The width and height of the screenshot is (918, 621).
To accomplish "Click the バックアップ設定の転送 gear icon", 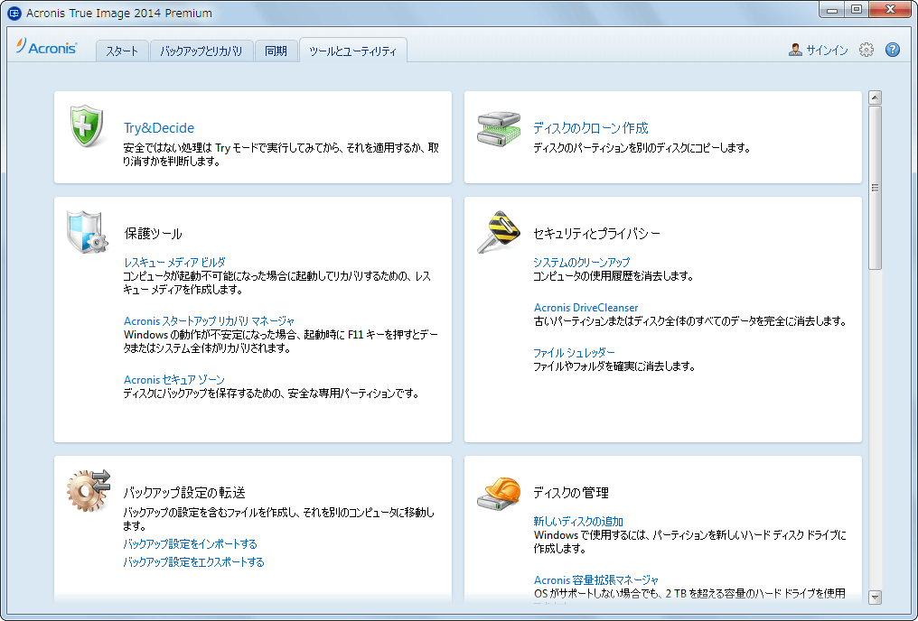I will [x=89, y=491].
